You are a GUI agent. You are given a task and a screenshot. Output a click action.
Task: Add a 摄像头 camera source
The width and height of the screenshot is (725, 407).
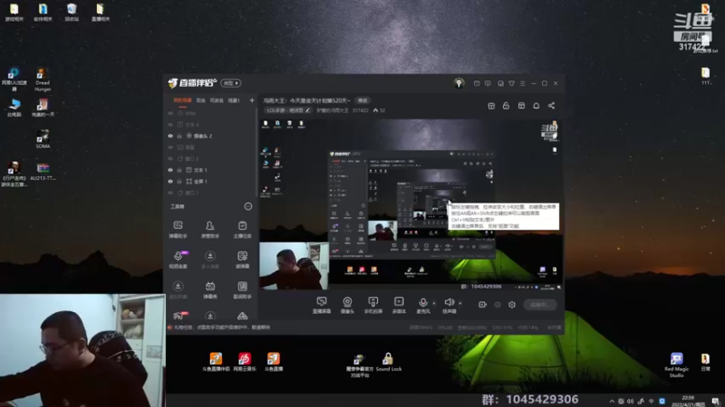click(x=347, y=305)
